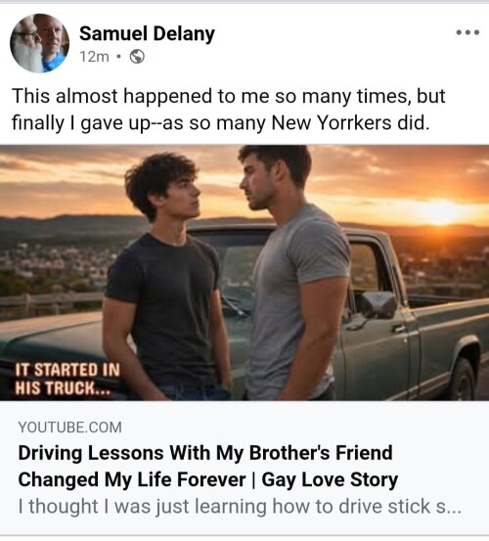Screen dimensions: 489x541
Task: Click Samuel Delany's name link
Action: (x=147, y=34)
